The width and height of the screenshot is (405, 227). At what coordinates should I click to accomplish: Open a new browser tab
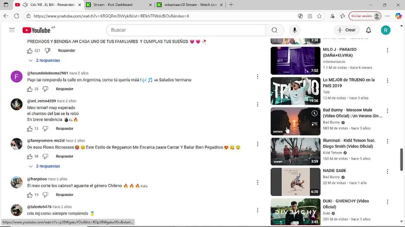coord(231,5)
